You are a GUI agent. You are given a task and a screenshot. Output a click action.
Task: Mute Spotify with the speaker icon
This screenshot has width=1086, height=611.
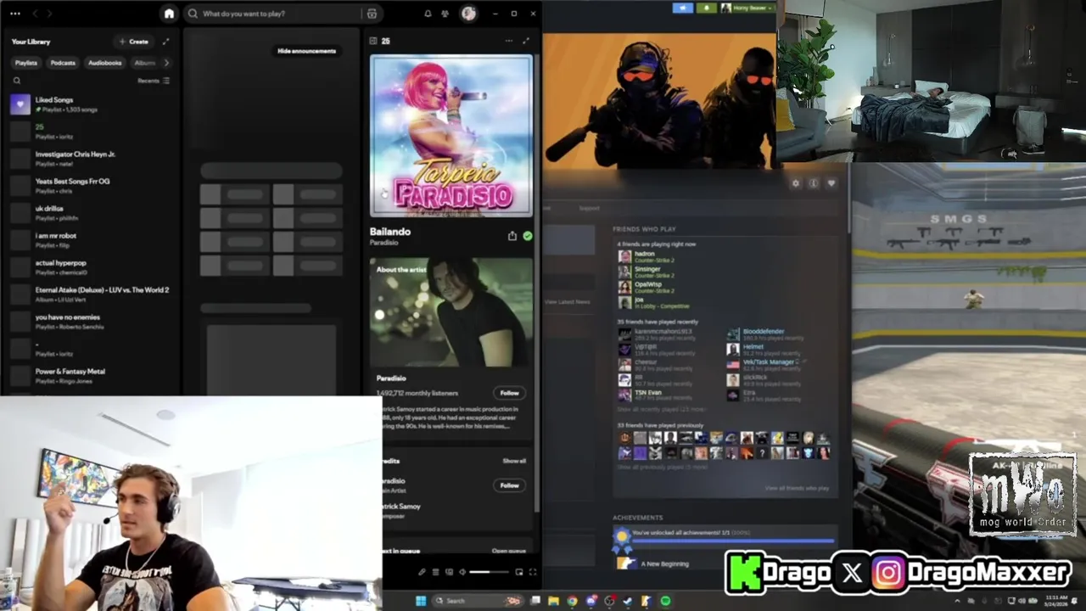463,572
